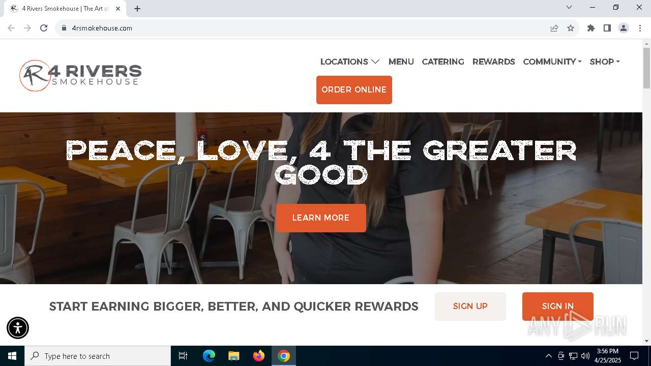Open a new browser tab

[137, 9]
